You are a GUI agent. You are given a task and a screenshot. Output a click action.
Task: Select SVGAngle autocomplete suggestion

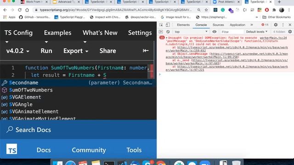(78, 104)
